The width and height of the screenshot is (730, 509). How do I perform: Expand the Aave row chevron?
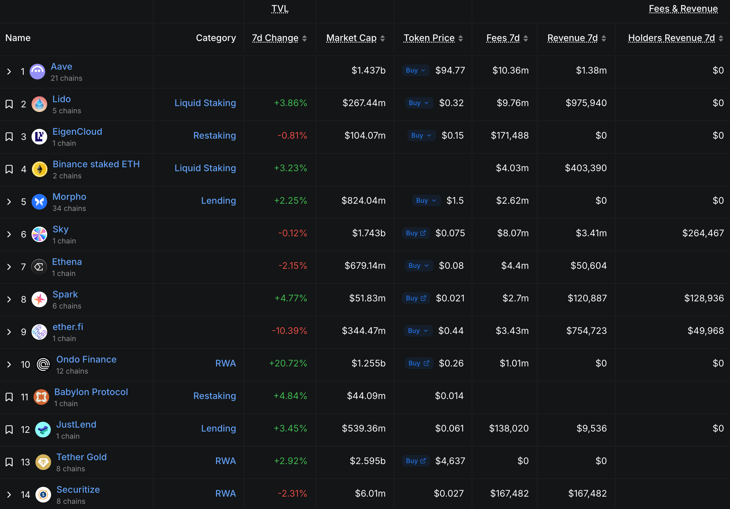[9, 72]
